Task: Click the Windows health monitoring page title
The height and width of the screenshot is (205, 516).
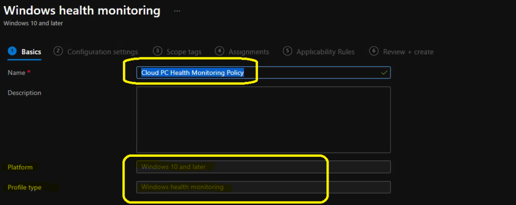Action: click(82, 11)
